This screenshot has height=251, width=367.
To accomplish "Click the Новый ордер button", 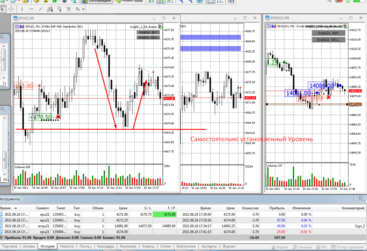I will coord(129,1).
